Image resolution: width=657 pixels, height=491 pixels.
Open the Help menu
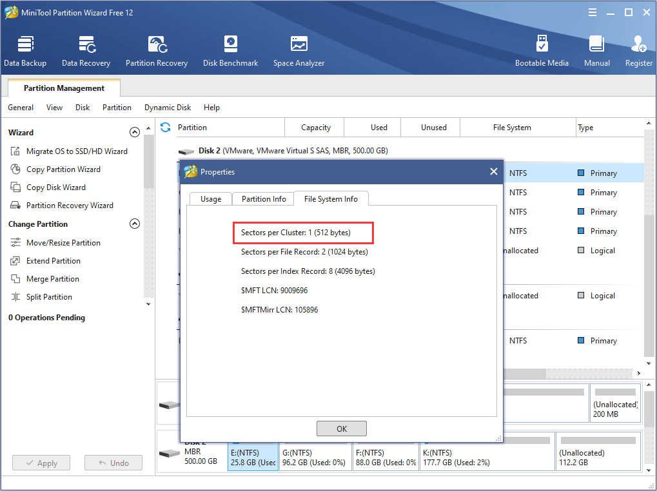211,108
